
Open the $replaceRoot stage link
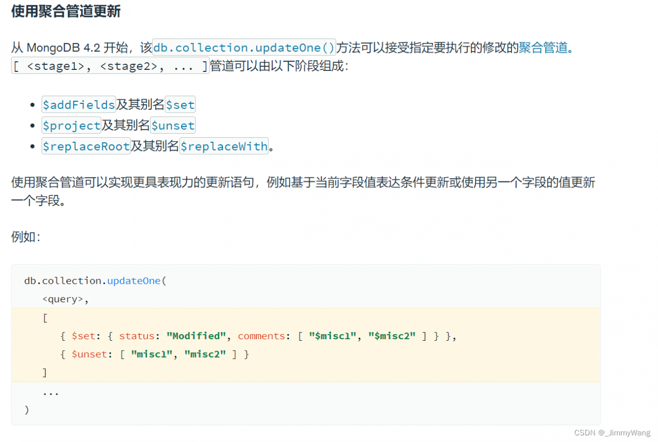(86, 146)
